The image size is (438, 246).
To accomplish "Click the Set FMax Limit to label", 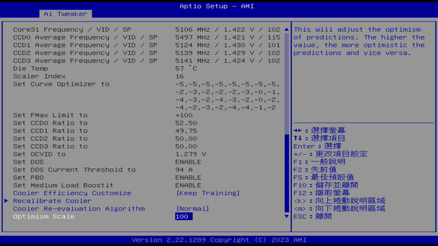I will click(x=50, y=115).
